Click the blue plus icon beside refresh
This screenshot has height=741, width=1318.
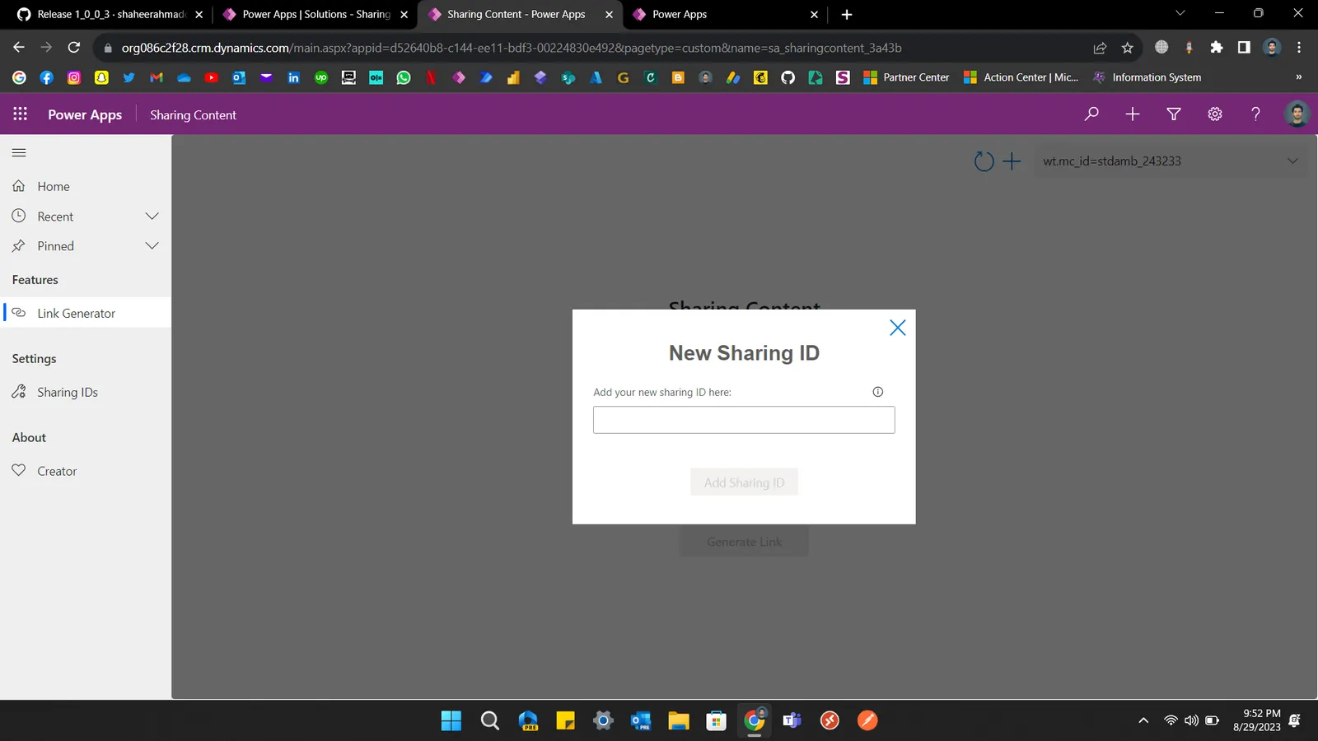click(x=1012, y=161)
